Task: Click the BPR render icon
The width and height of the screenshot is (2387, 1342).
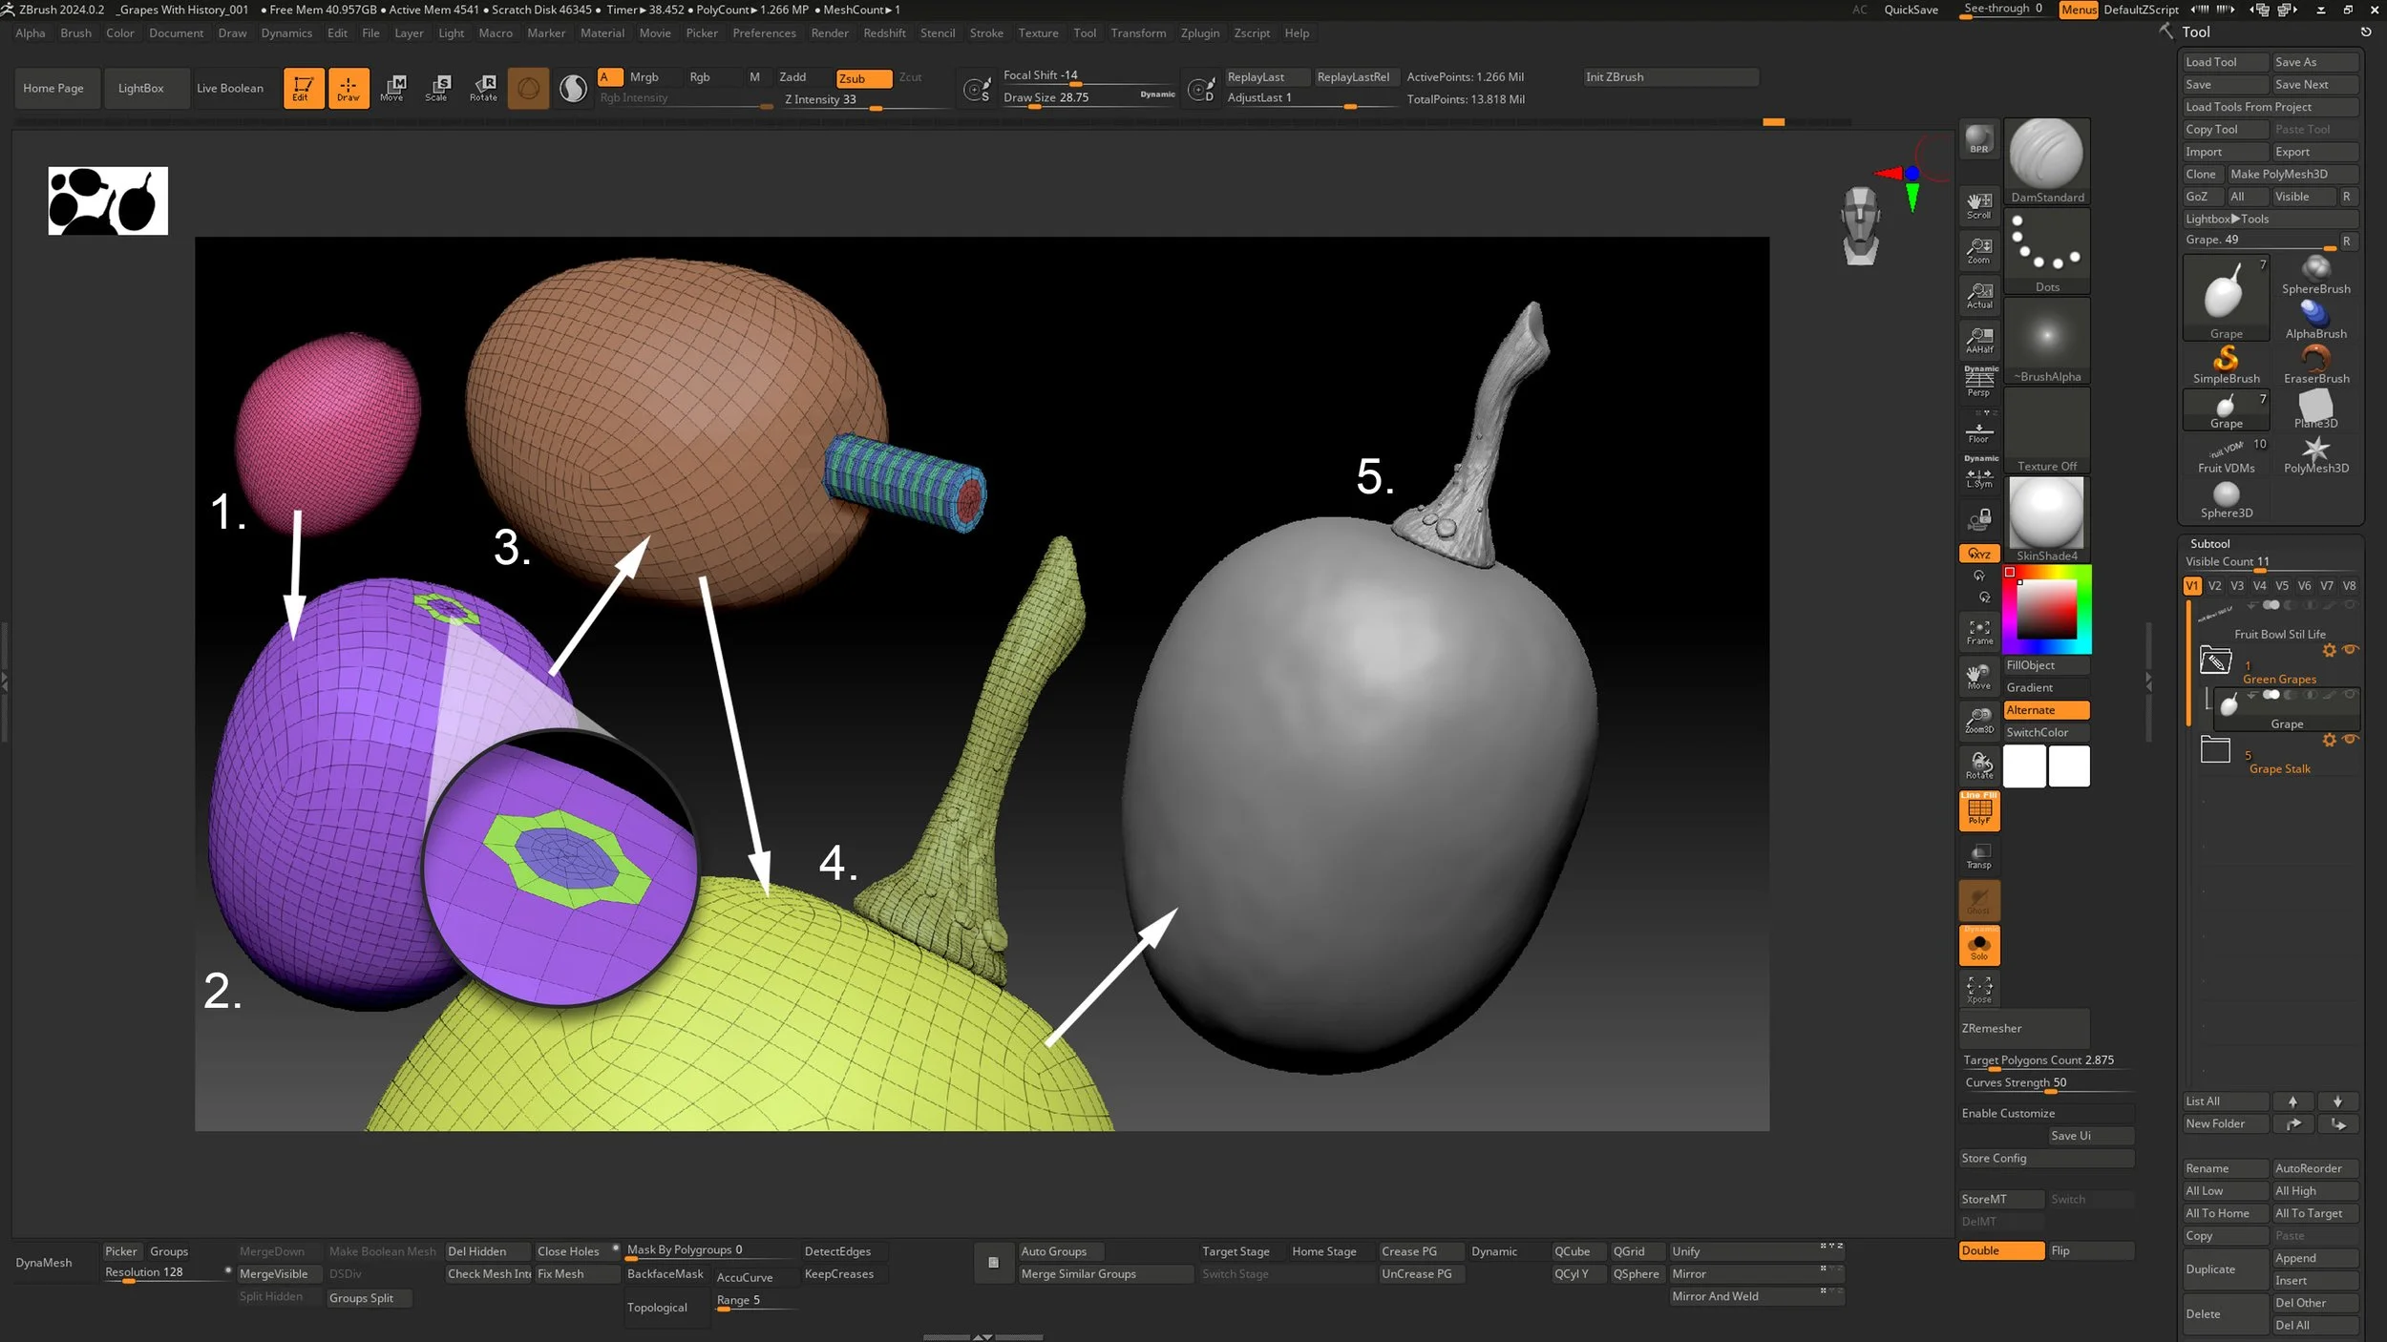Action: point(1978,140)
